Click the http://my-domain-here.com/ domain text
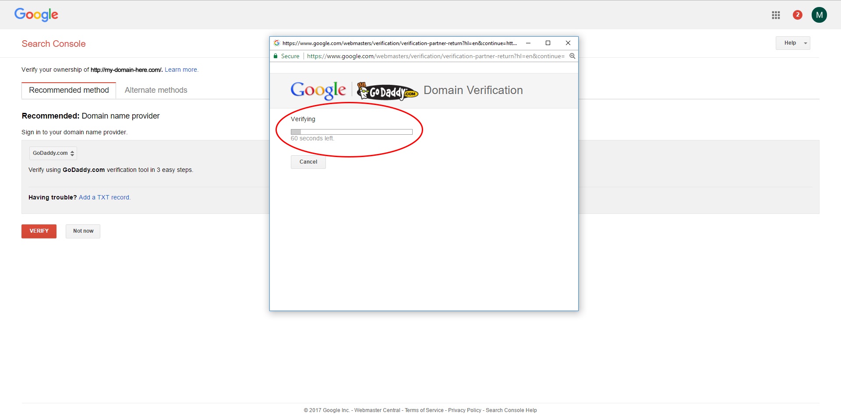This screenshot has height=416, width=841. tap(127, 70)
